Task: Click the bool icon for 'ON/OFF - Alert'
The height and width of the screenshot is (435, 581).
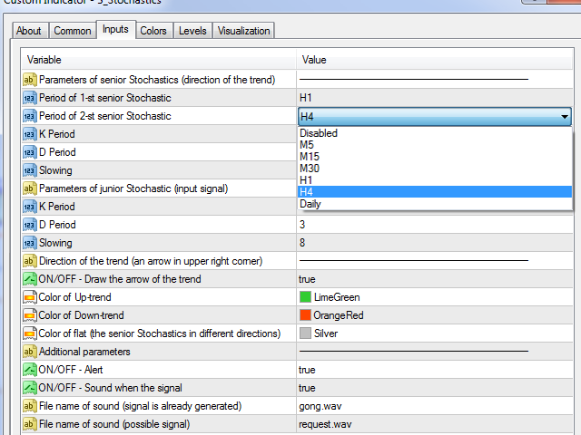Action: 30,370
